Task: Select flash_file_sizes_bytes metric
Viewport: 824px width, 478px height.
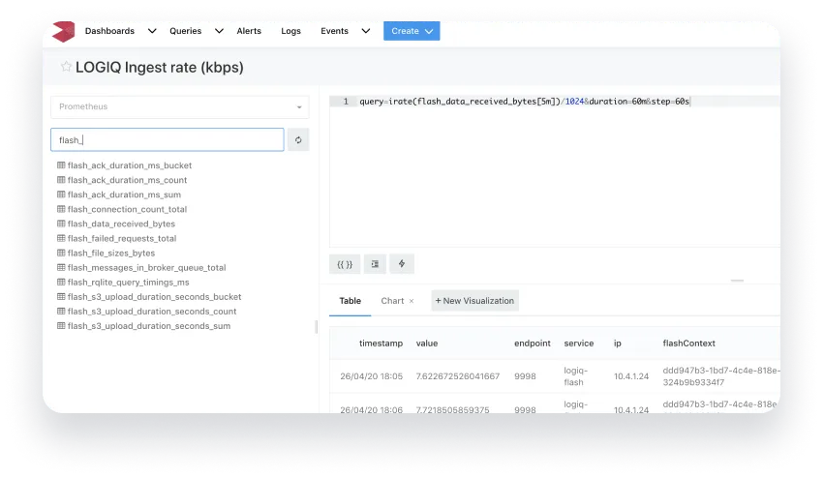Action: click(111, 254)
